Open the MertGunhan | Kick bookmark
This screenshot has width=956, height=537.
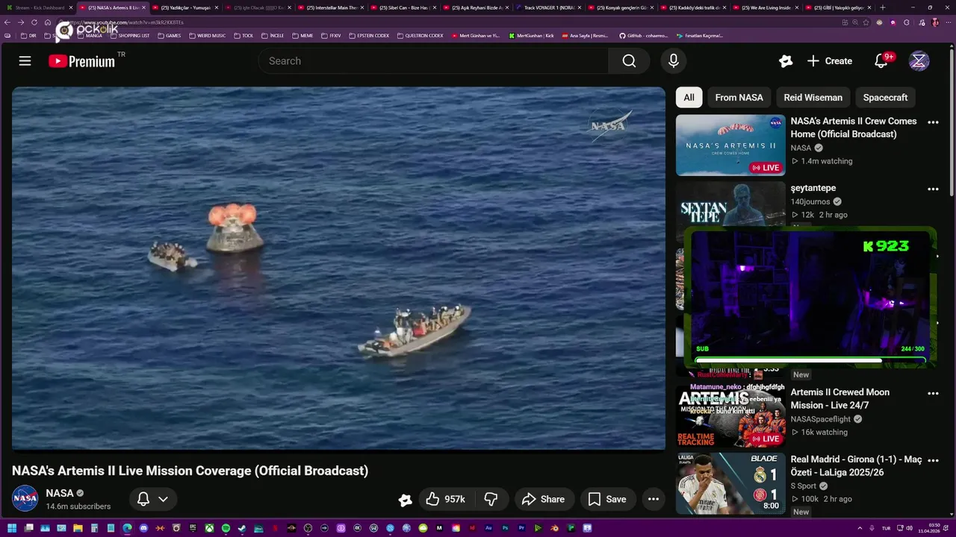click(531, 35)
